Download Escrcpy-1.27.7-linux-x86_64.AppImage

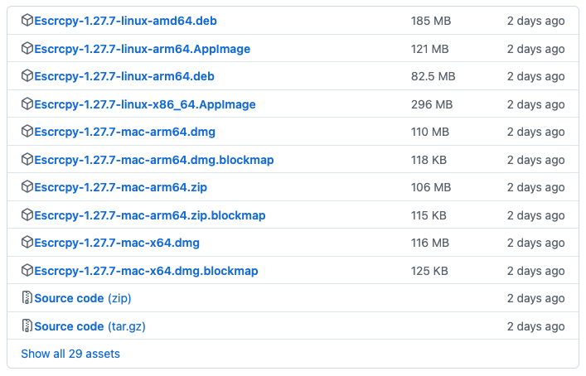[145, 104]
